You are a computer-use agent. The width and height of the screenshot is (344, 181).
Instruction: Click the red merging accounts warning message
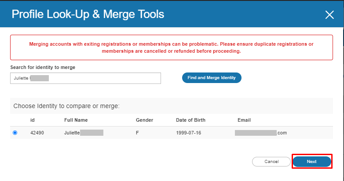click(x=171, y=47)
